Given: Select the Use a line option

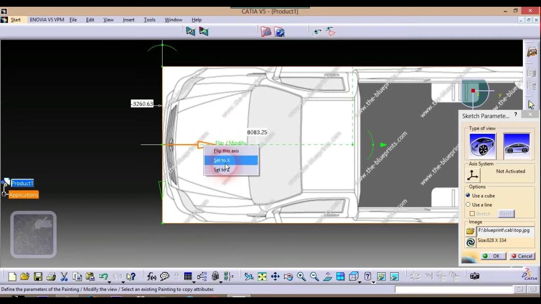Looking at the screenshot, I should 468,205.
